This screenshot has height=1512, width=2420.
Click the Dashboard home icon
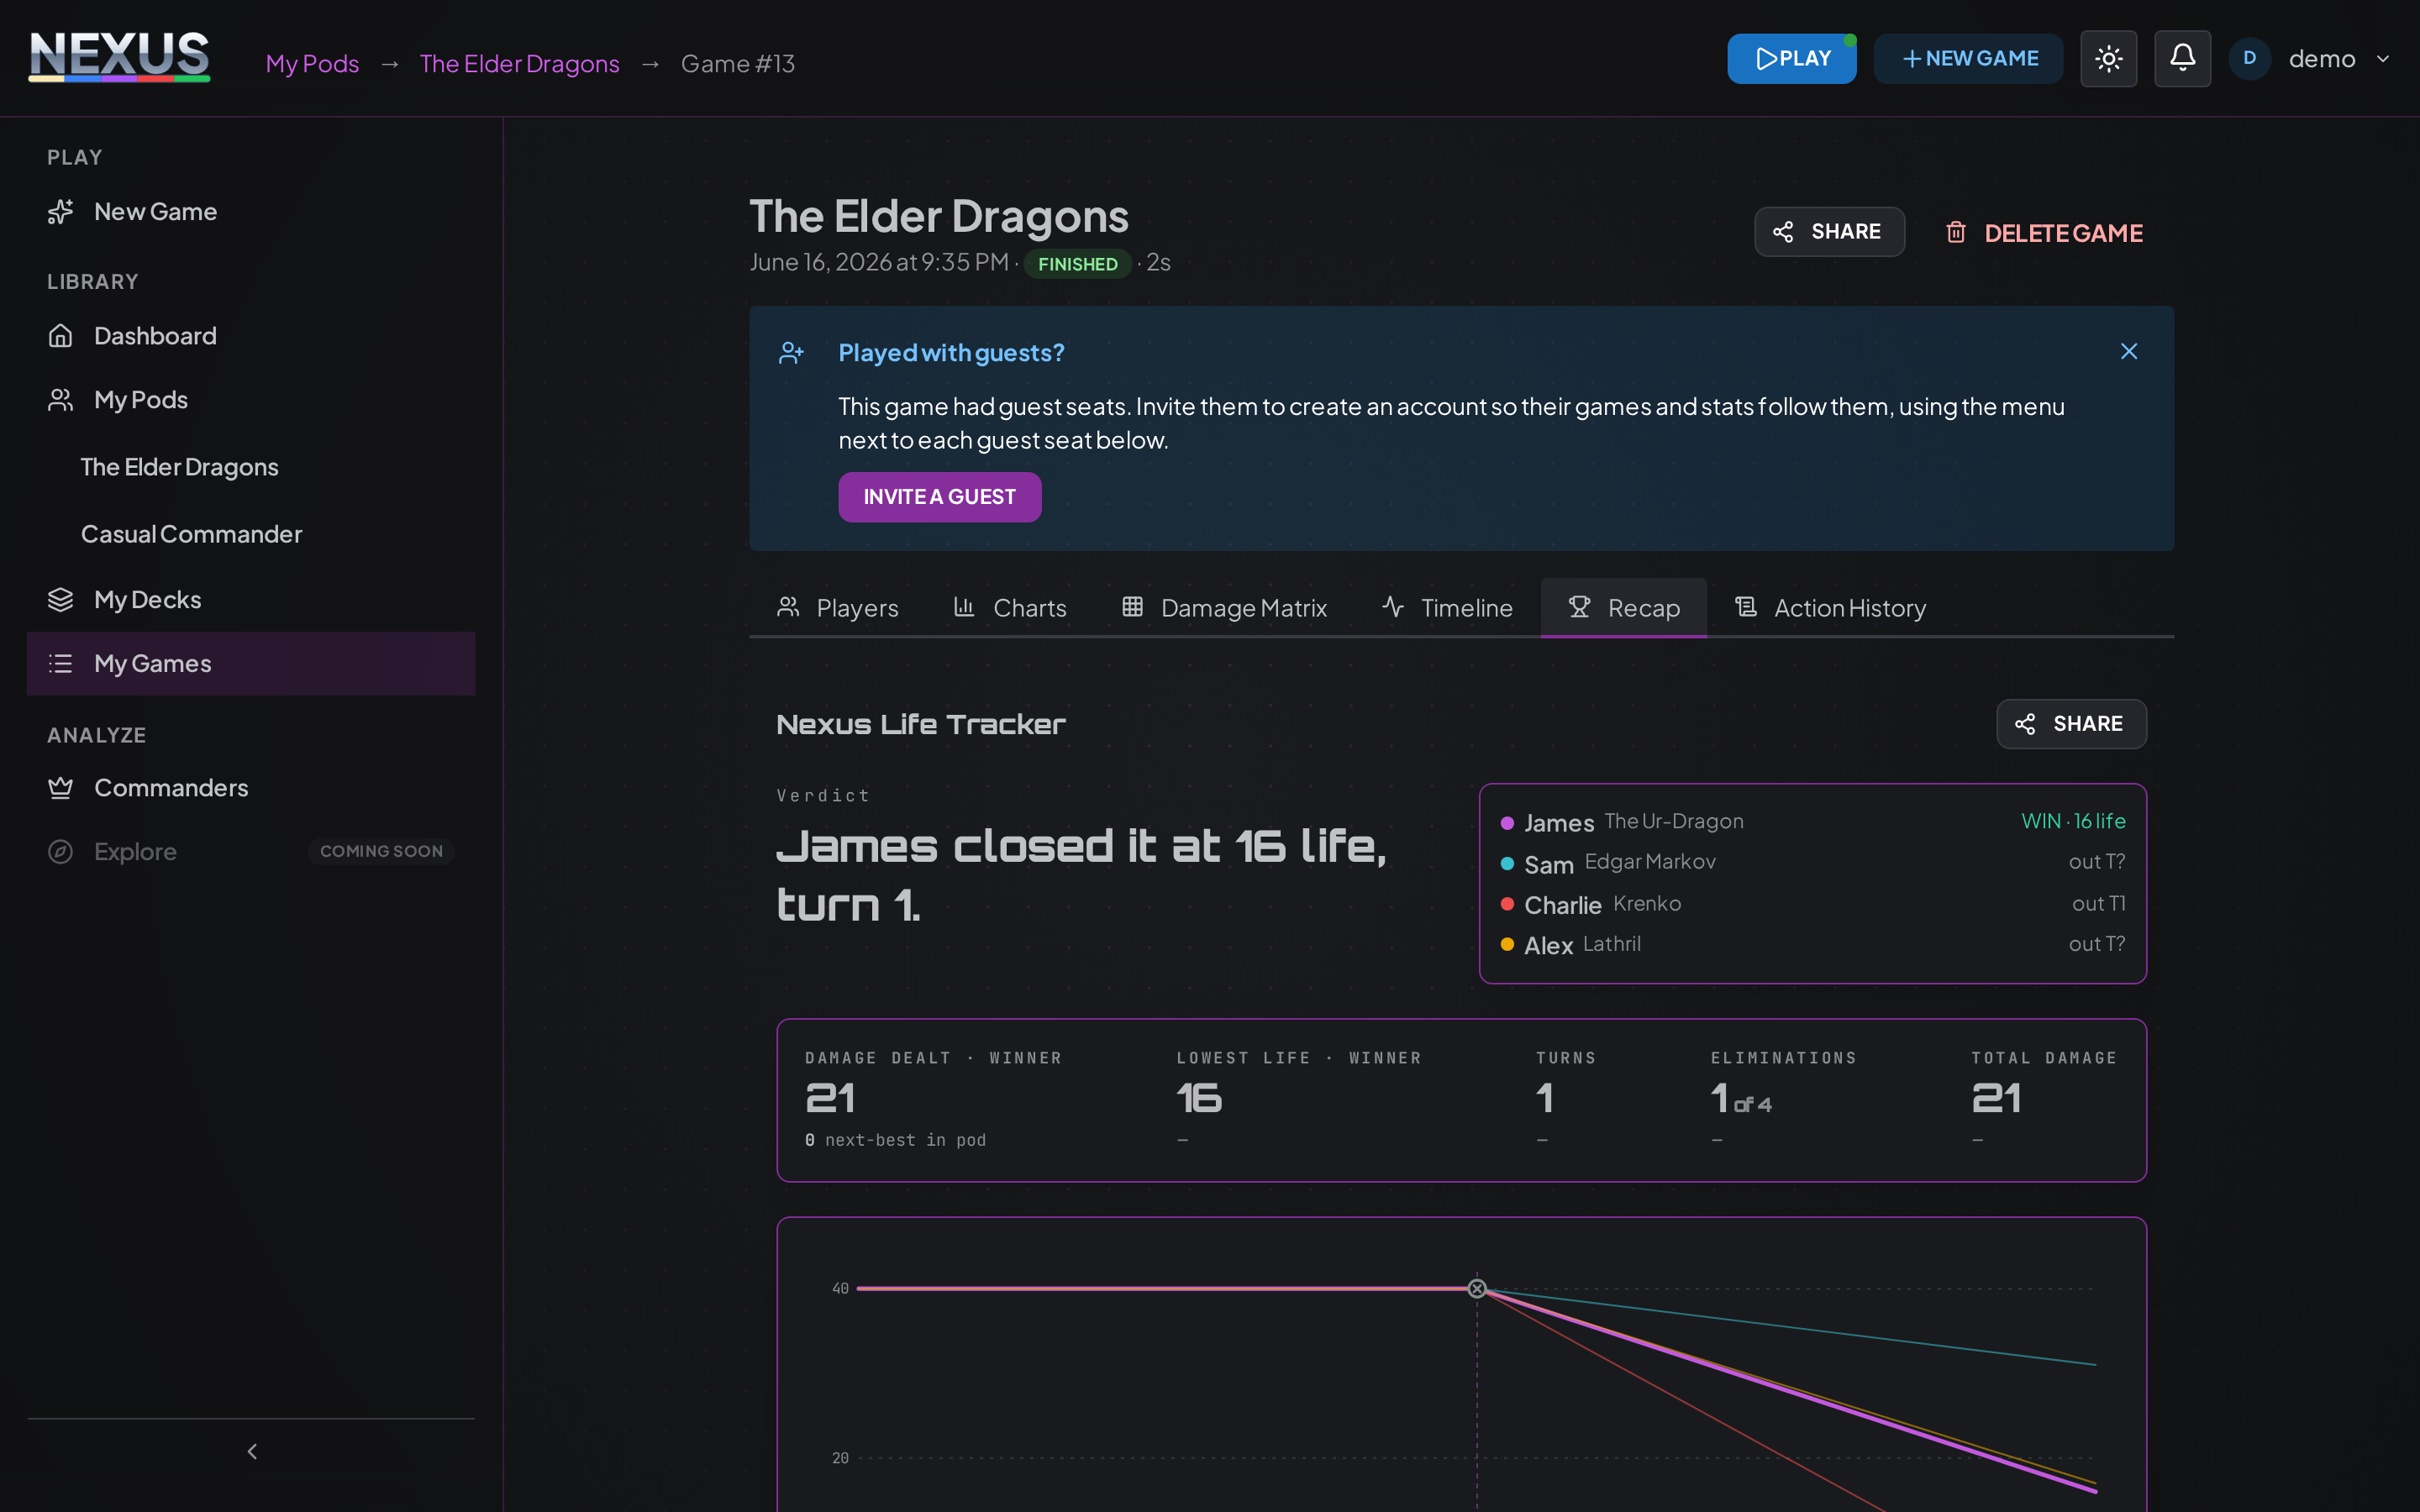[61, 336]
